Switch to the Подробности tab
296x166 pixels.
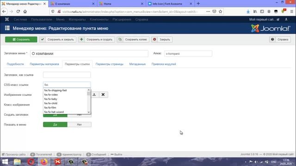tap(15, 64)
